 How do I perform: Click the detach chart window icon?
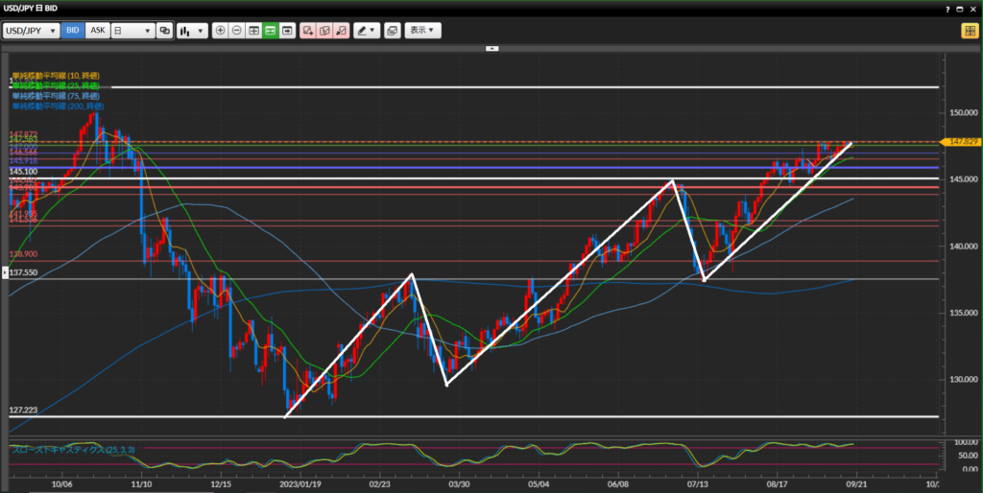coord(392,31)
